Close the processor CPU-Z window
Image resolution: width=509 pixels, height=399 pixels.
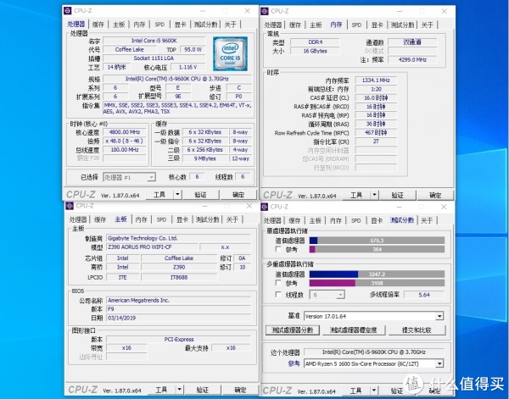(248, 11)
